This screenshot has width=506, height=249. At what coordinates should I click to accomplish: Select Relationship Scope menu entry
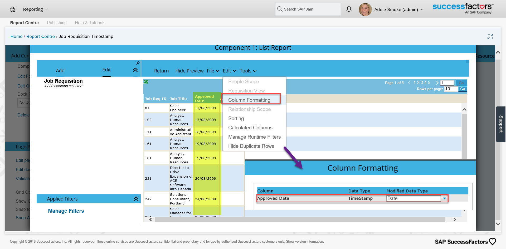tap(249, 109)
